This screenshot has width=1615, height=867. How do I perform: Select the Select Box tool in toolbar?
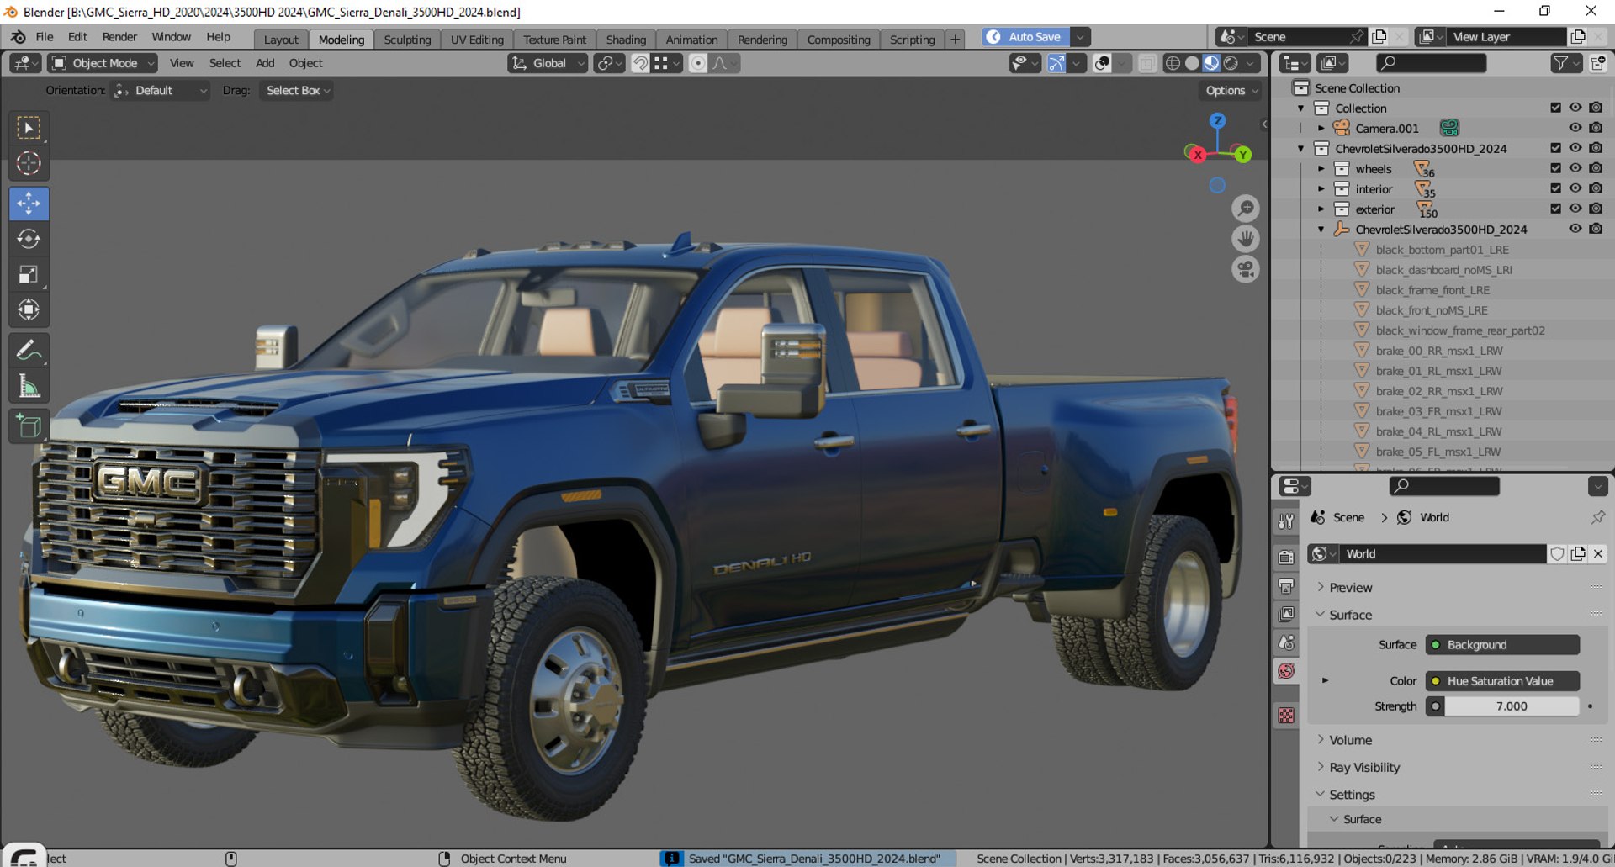tap(29, 128)
